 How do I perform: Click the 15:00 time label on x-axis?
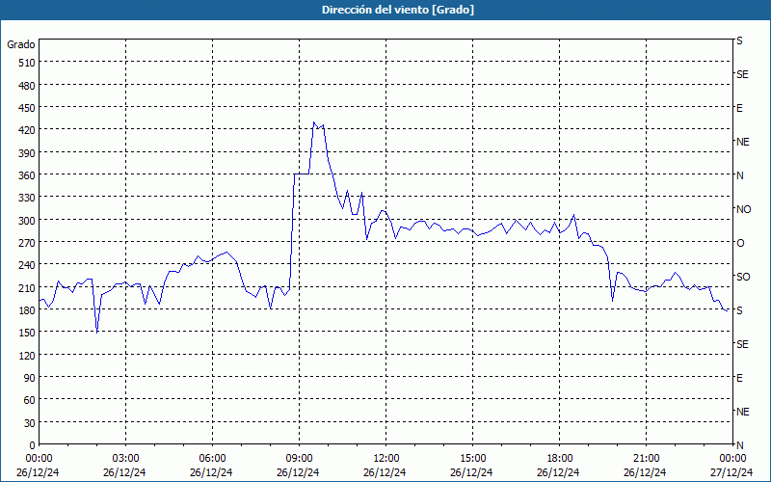(x=473, y=459)
